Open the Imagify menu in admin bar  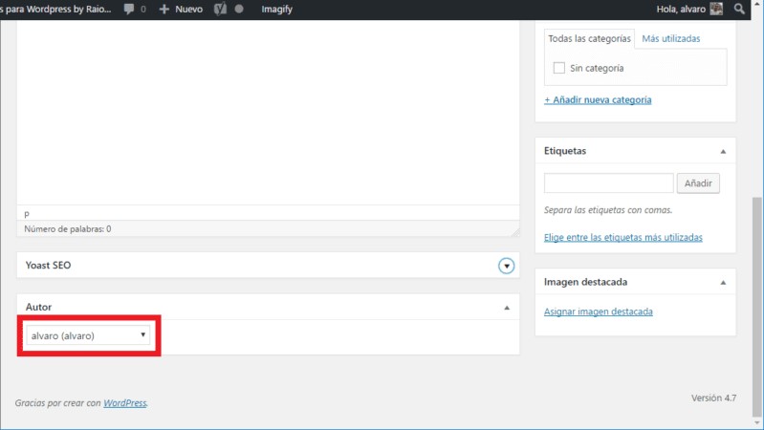pyautogui.click(x=276, y=9)
